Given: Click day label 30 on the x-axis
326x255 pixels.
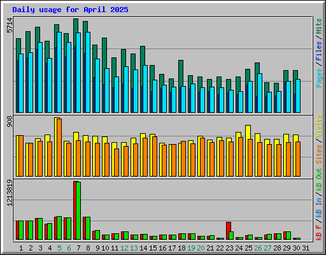Looking at the screenshot, I should pos(296,248).
